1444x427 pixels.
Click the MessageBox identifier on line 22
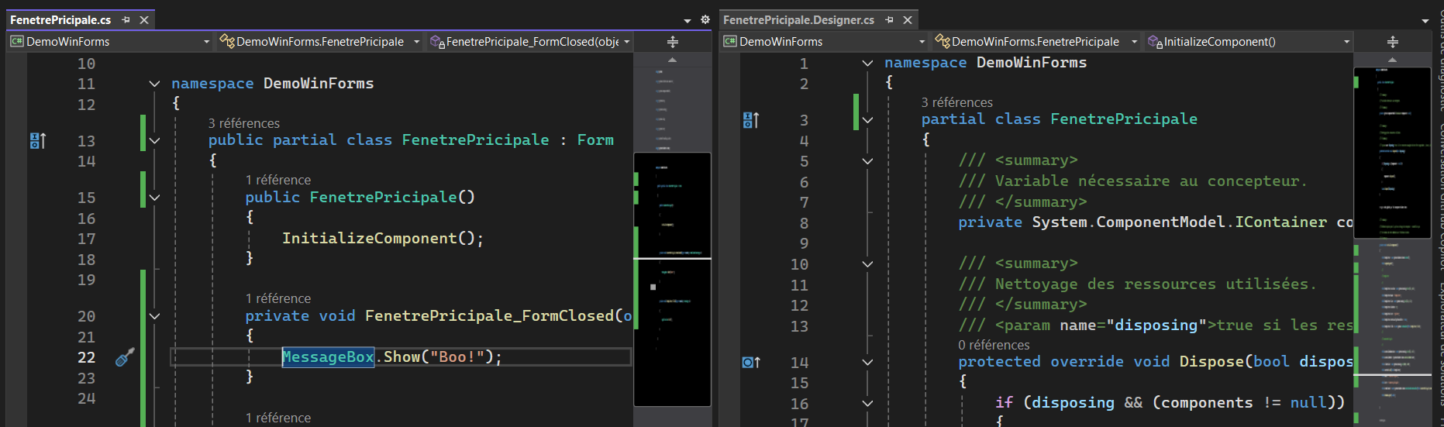(328, 357)
